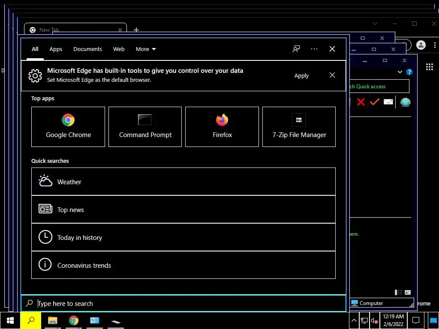Click the muted volume tray icon
The width and height of the screenshot is (439, 329).
375,320
